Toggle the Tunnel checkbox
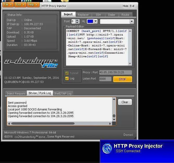Image resolution: width=174 pixels, height=163 pixels. tap(67, 73)
